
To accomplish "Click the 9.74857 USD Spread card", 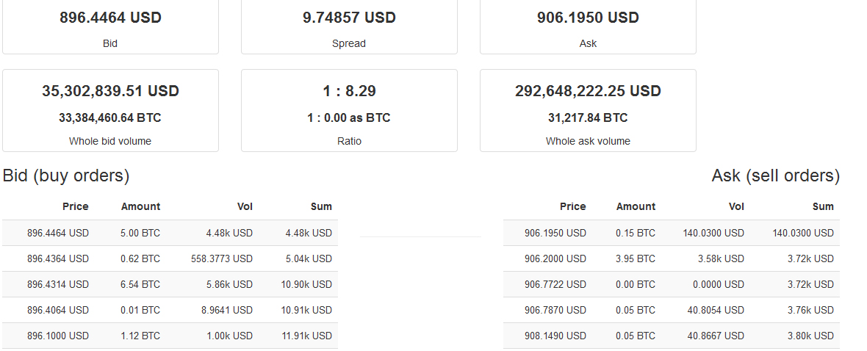I will tap(349, 26).
